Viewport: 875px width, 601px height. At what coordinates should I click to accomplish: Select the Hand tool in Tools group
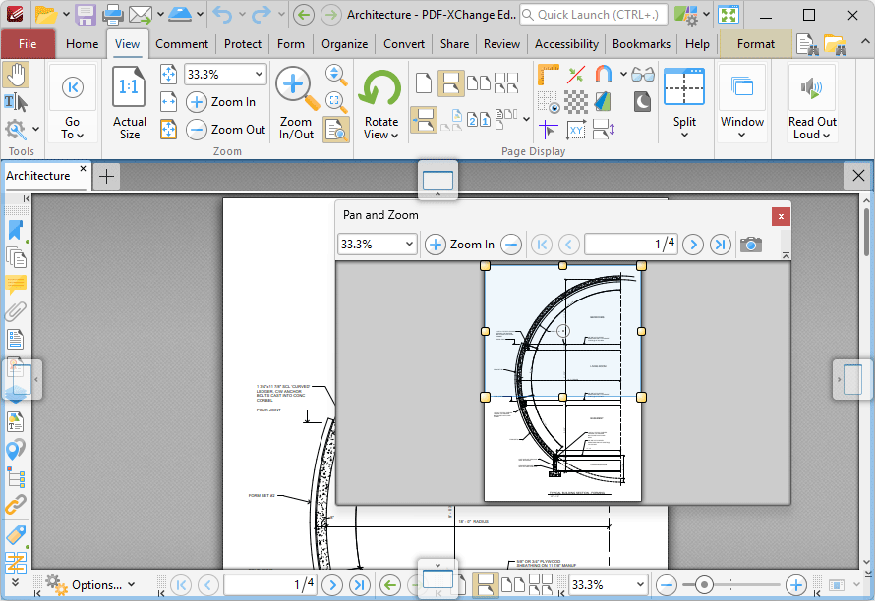point(17,76)
